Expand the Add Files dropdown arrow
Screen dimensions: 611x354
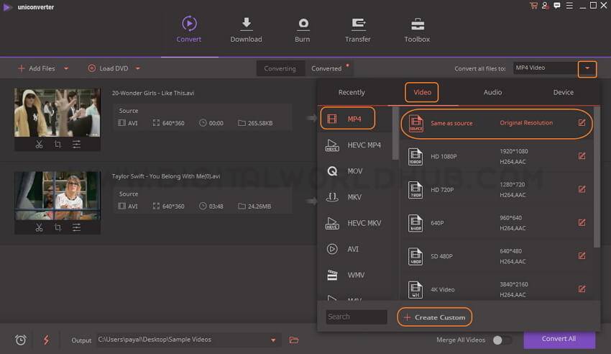tap(66, 68)
